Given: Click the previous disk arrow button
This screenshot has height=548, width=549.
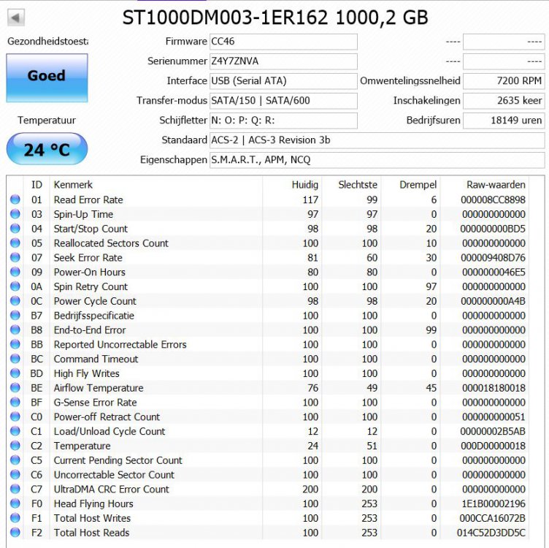Looking at the screenshot, I should pos(16,18).
